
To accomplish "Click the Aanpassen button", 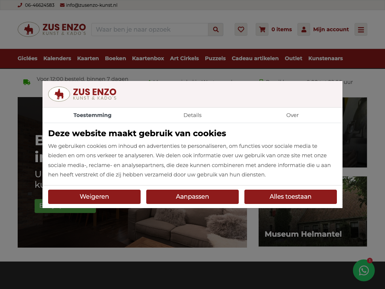I will tap(192, 196).
